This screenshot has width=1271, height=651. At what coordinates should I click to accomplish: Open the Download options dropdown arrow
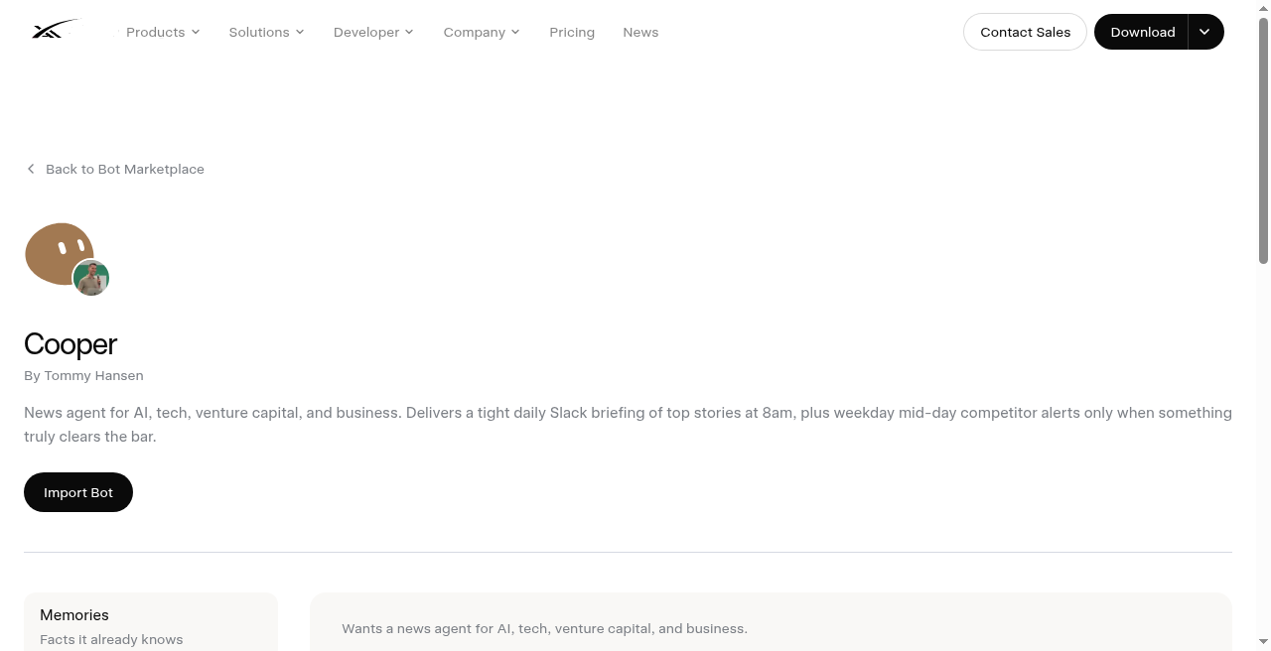coord(1204,32)
